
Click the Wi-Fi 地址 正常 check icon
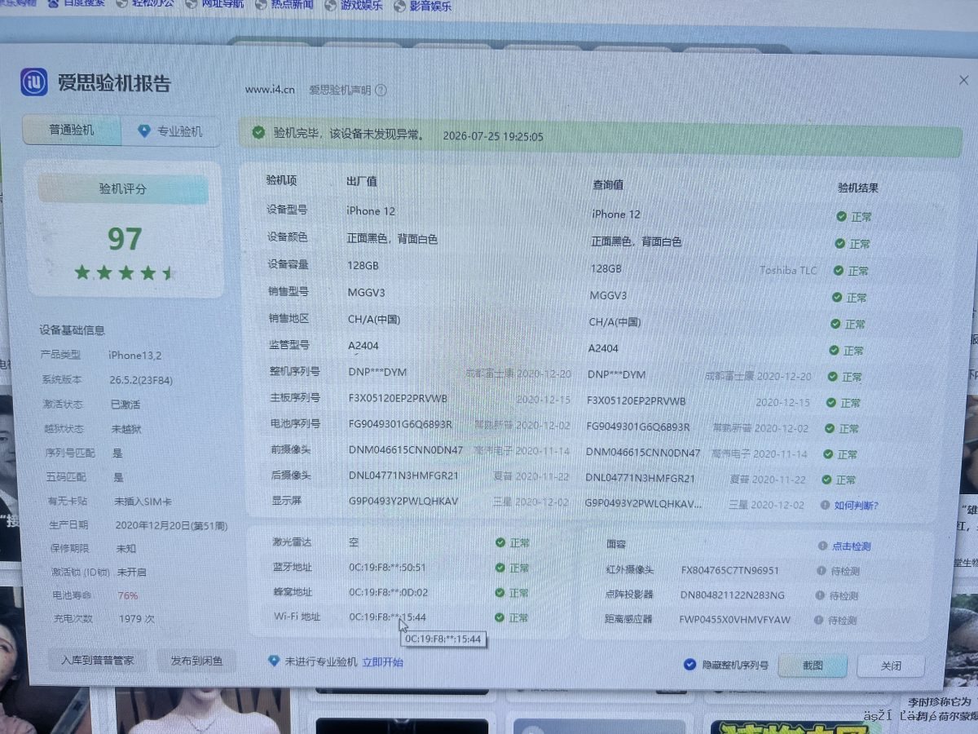(x=500, y=617)
